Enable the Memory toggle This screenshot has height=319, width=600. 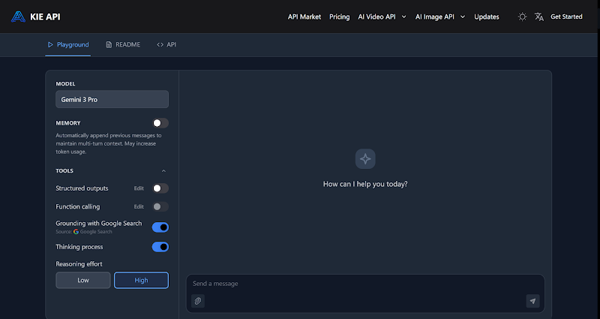point(160,123)
